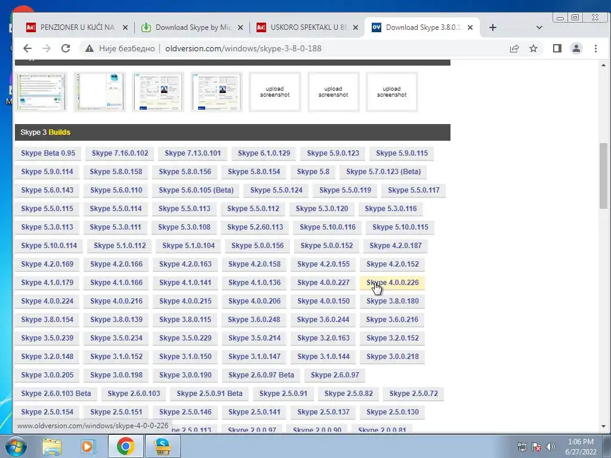Viewport: 611px width, 458px height.
Task: Close the USKORO SPEKTAKL tab
Action: 356,27
